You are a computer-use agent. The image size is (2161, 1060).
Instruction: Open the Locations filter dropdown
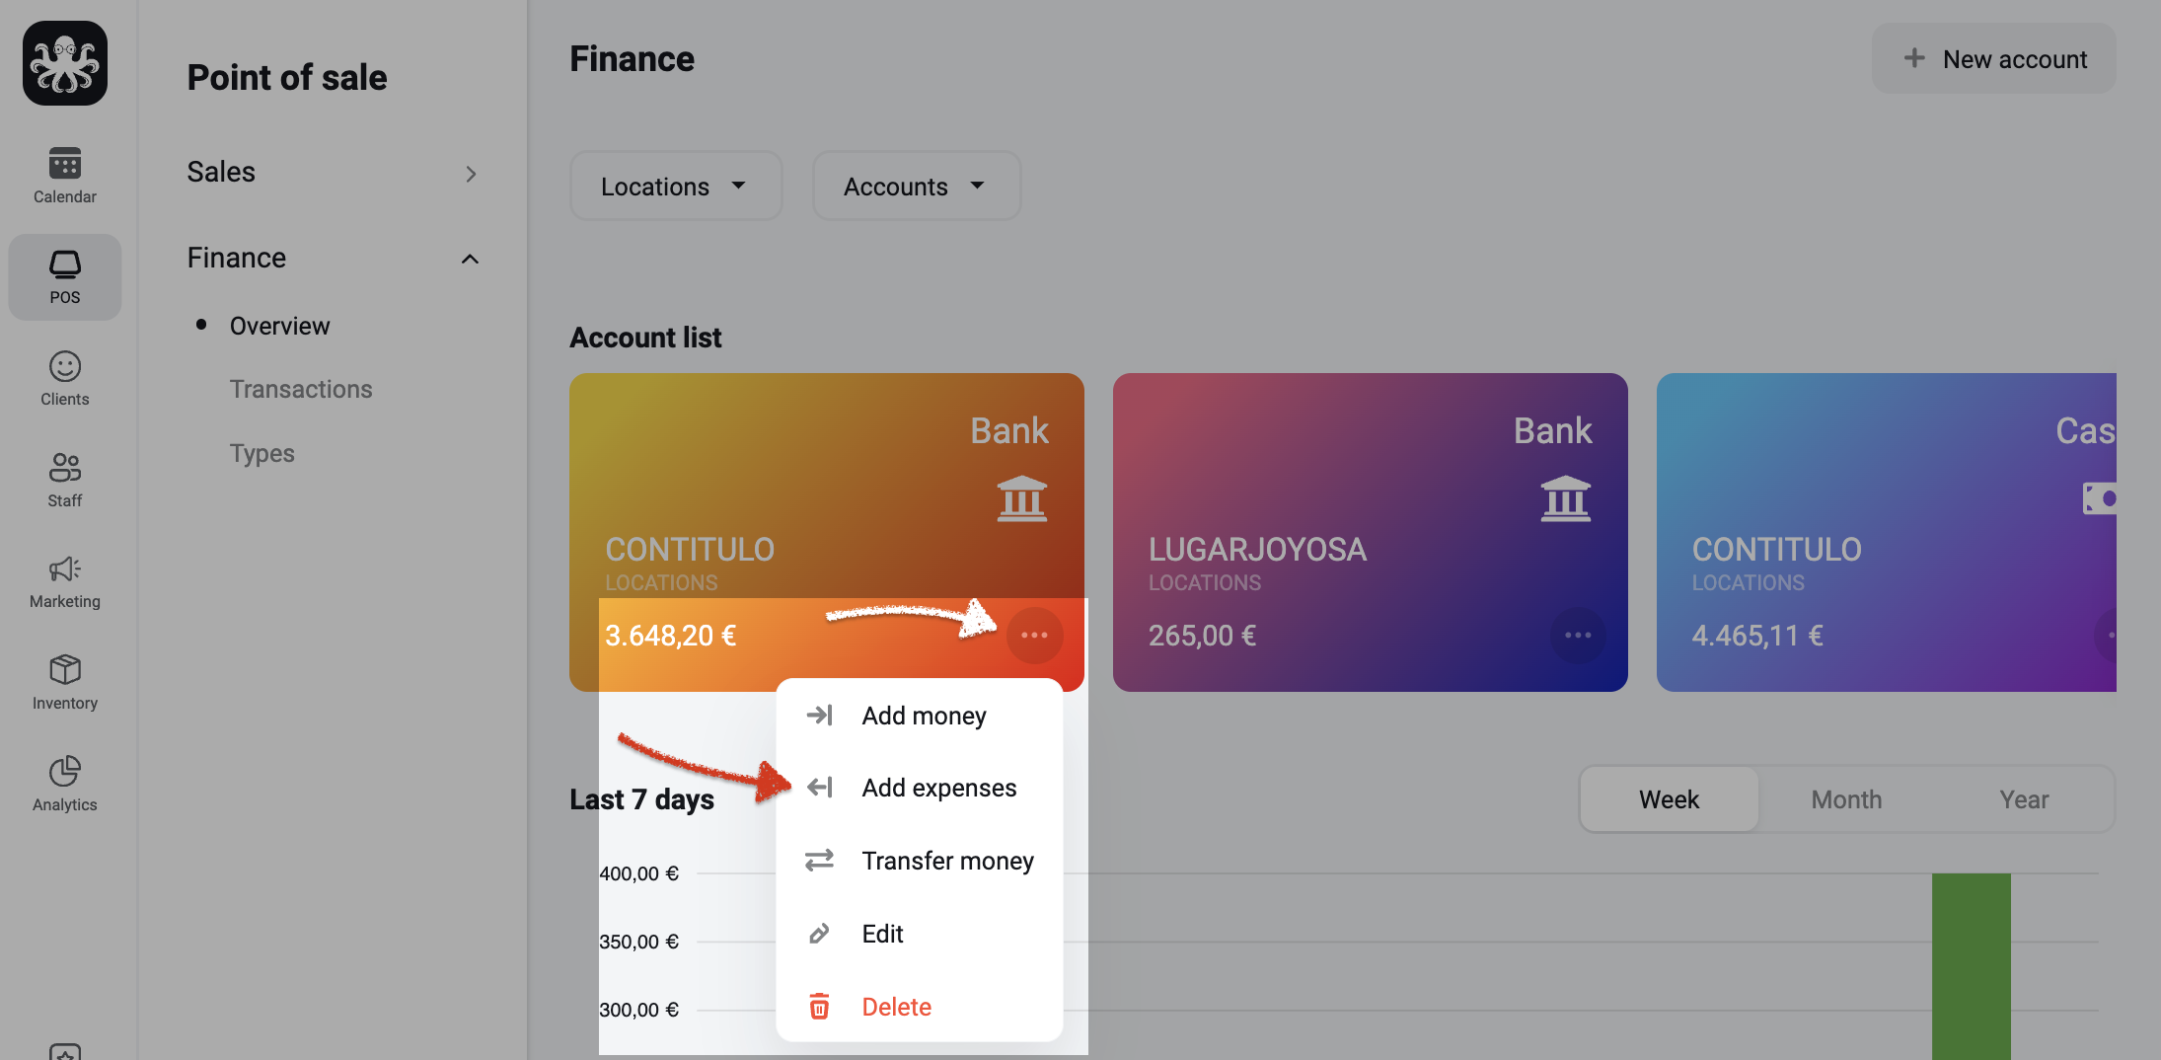pyautogui.click(x=676, y=186)
